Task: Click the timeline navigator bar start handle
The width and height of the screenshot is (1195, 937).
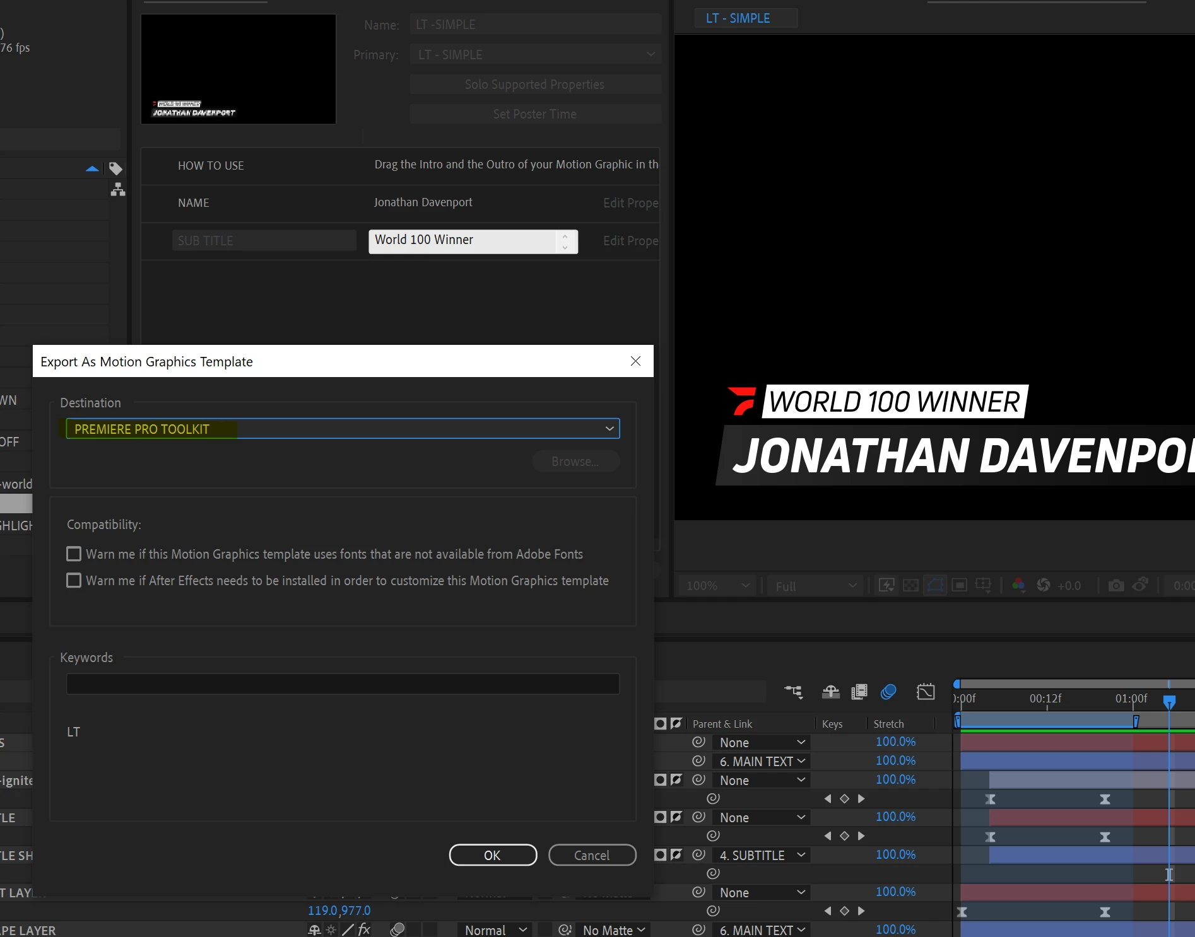Action: point(957,684)
